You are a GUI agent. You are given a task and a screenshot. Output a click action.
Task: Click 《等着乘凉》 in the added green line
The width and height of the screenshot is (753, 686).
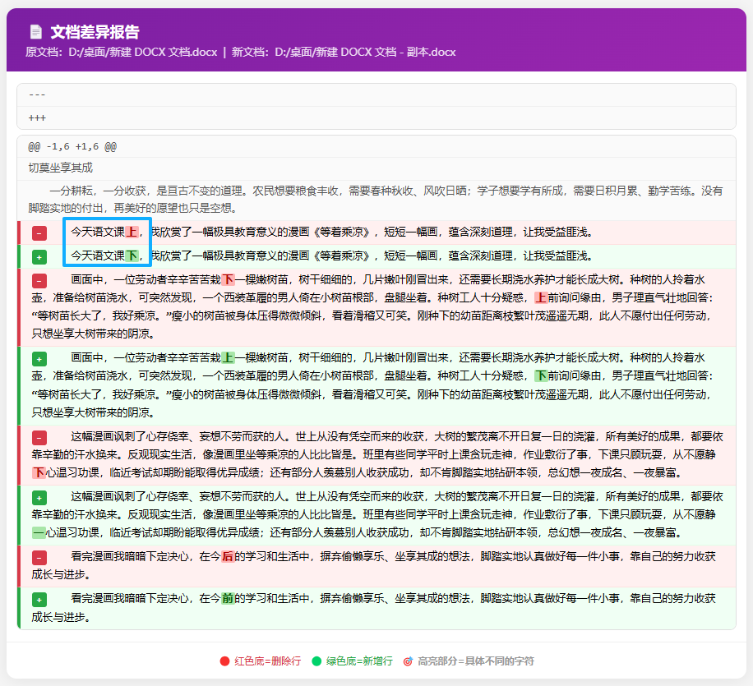342,256
